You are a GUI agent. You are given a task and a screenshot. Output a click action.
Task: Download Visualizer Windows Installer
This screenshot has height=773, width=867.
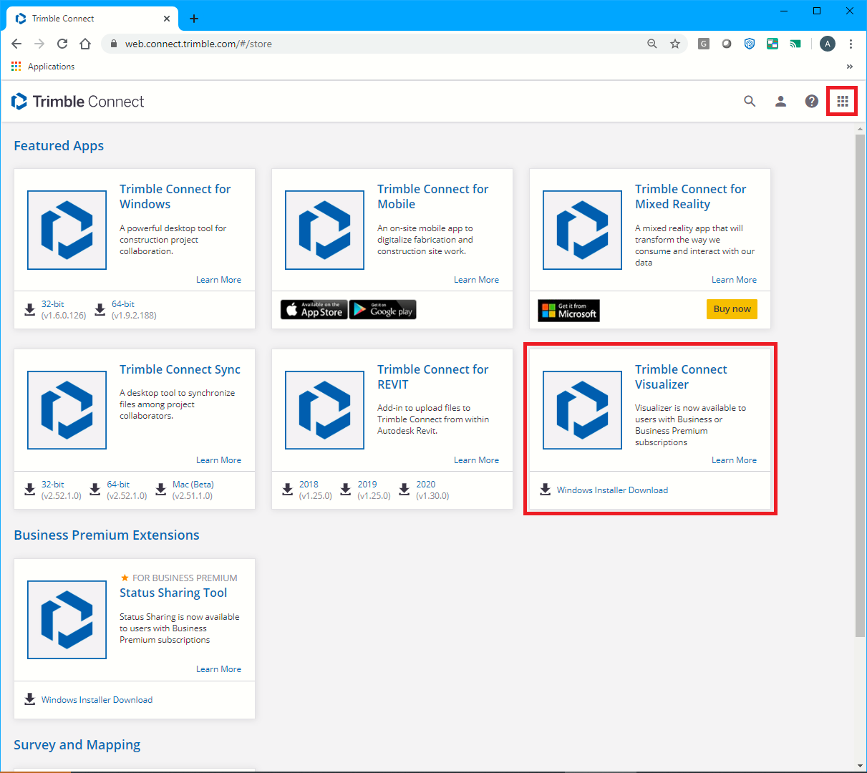[x=611, y=490]
